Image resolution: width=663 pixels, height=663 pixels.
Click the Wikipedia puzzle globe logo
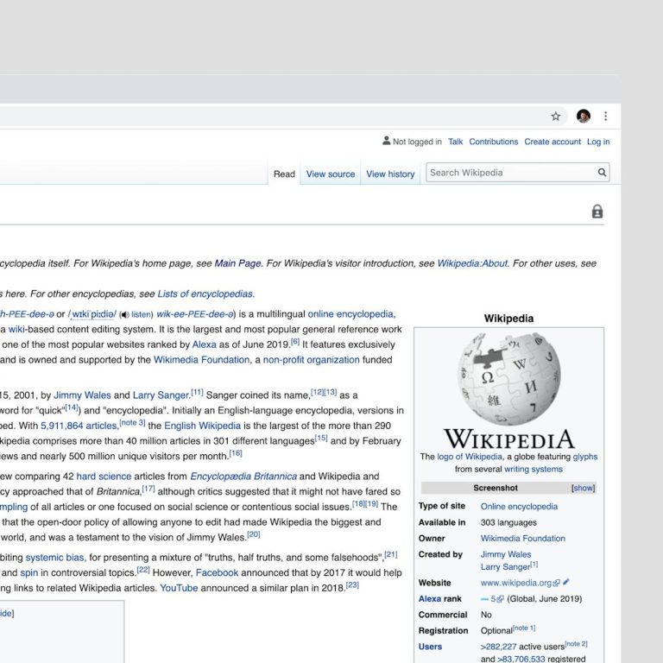click(508, 377)
